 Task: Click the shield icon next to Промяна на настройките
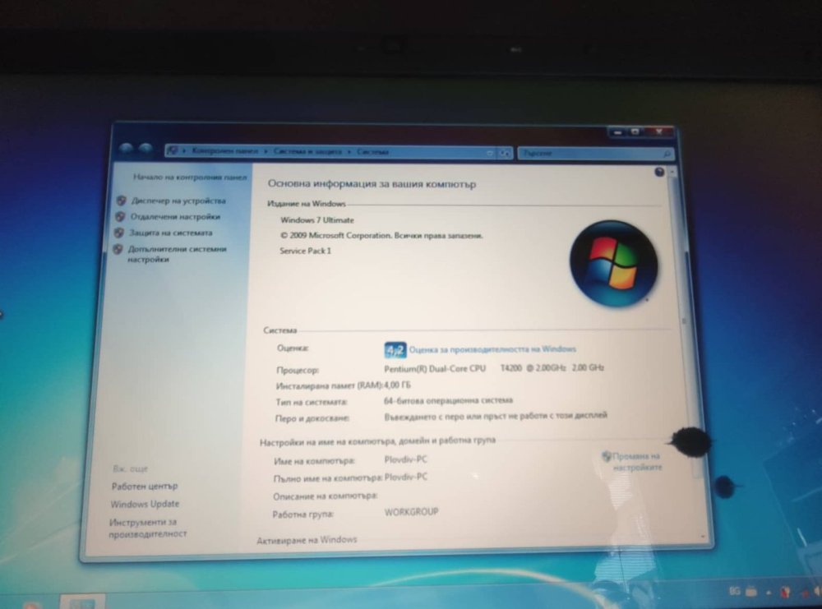point(607,456)
